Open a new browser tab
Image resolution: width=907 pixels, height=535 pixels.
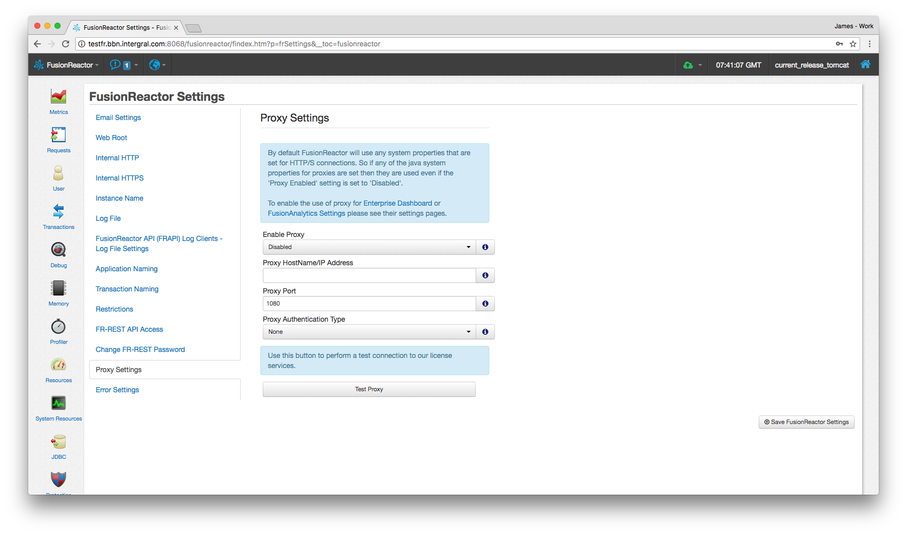click(193, 28)
